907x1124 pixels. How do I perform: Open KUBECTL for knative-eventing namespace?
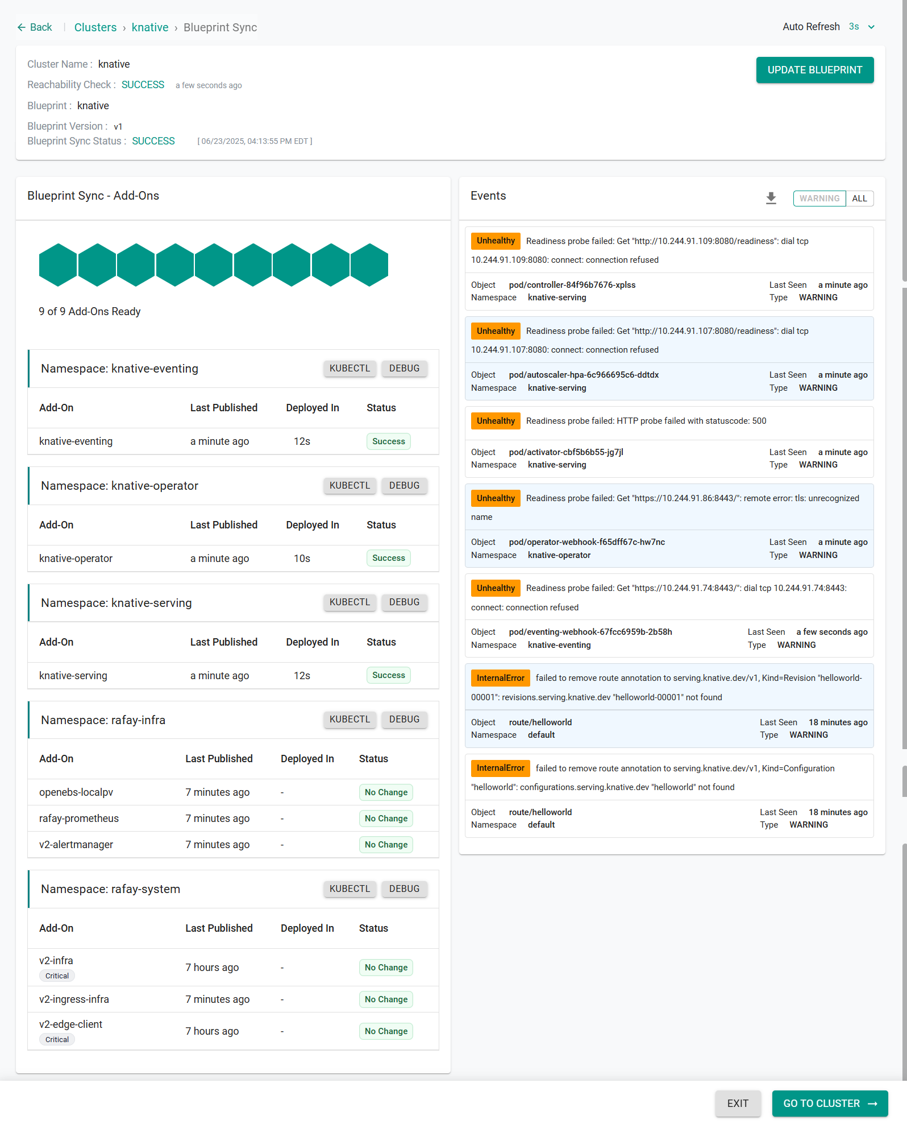pos(350,369)
